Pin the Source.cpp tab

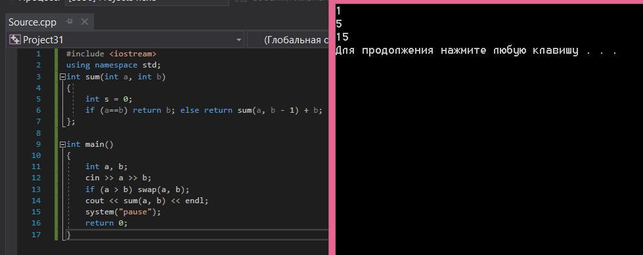[x=70, y=22]
